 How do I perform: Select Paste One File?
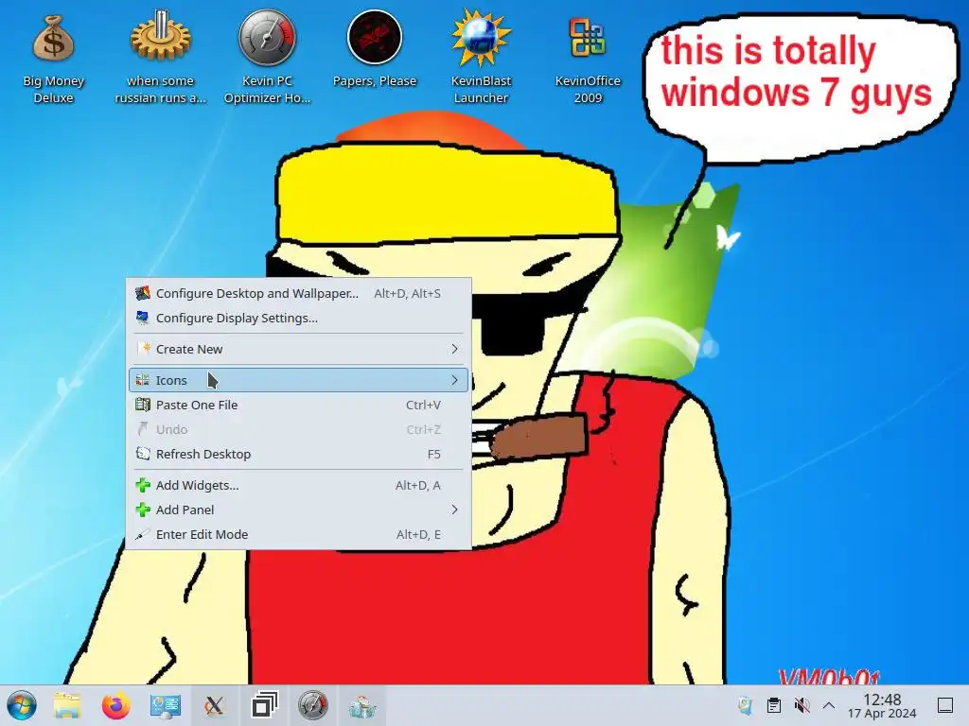click(298, 405)
